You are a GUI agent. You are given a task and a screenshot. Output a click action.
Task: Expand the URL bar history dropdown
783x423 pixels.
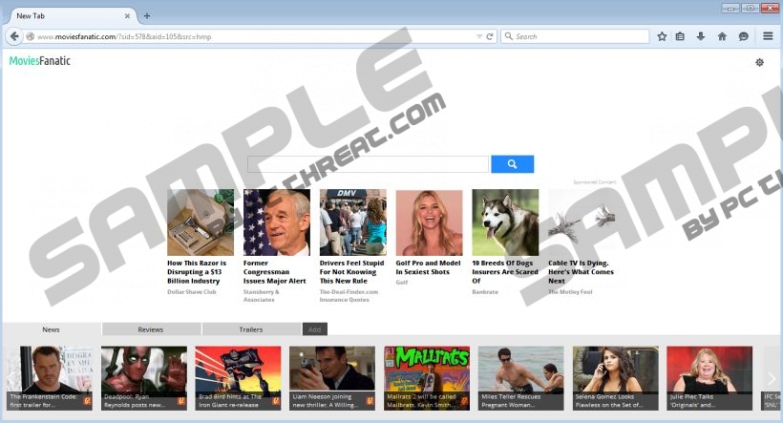(x=479, y=36)
